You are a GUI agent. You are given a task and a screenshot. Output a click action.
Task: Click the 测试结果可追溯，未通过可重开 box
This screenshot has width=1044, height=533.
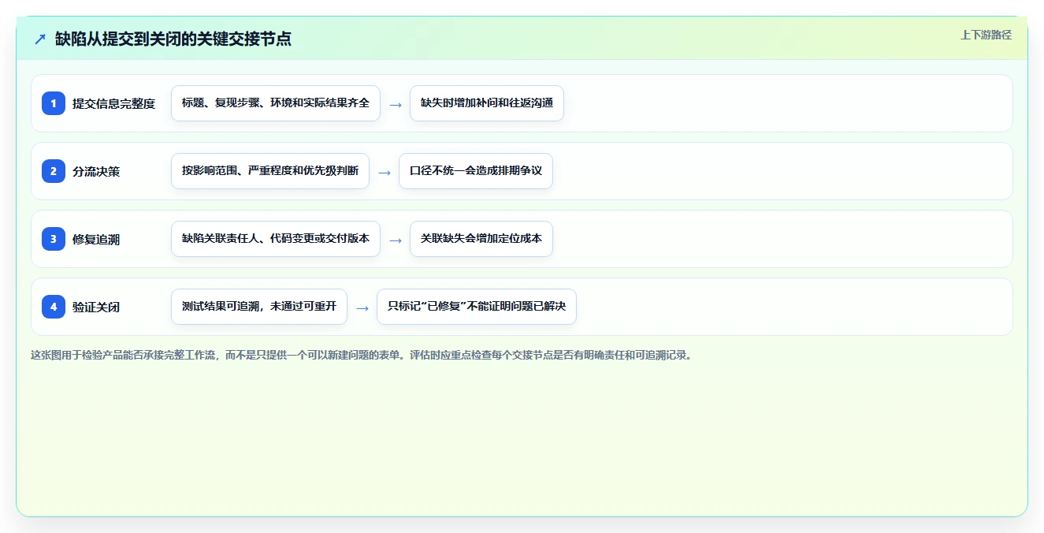pos(259,307)
